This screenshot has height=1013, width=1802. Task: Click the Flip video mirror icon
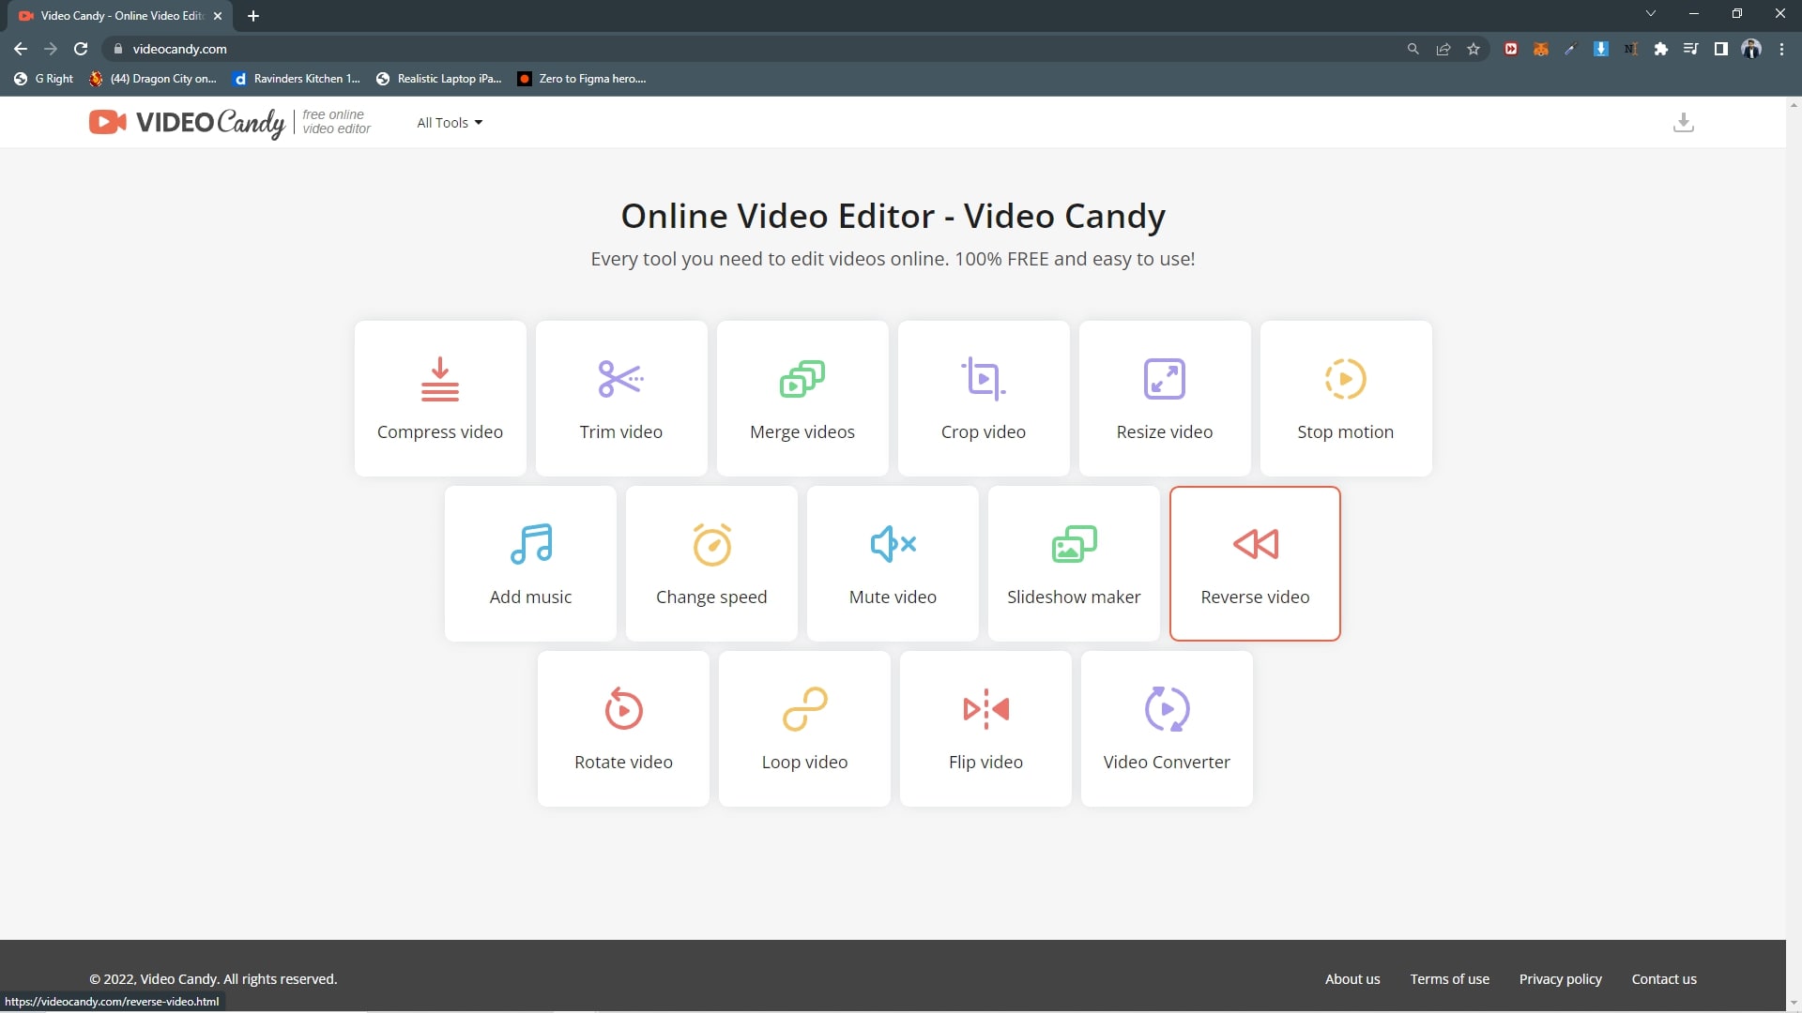(x=985, y=709)
